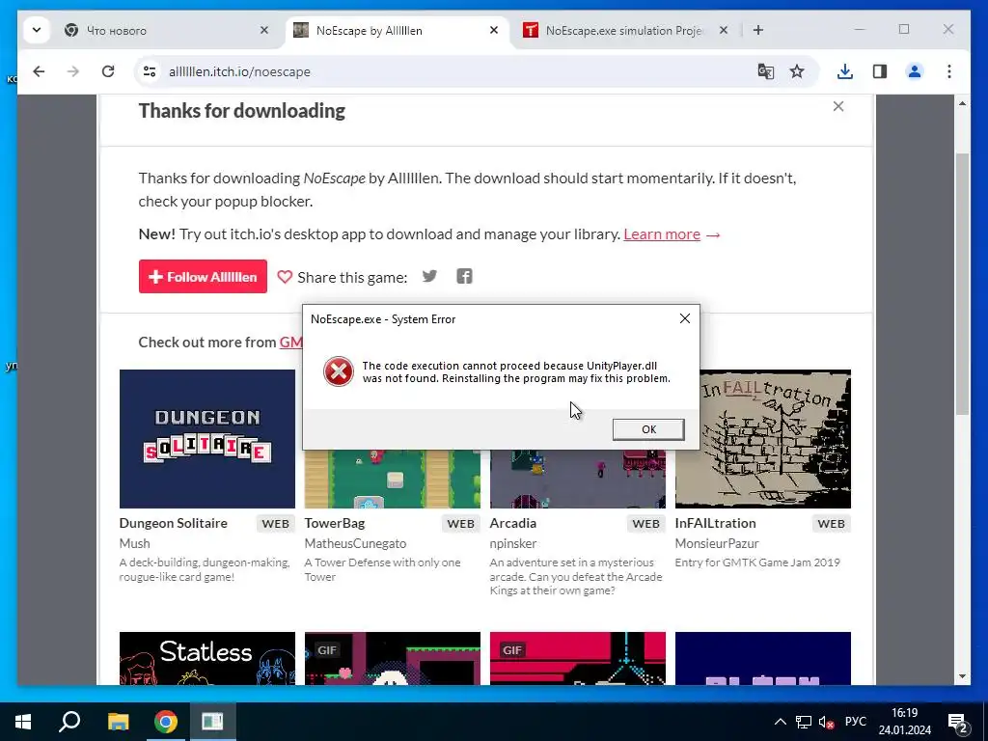View site information icon in address bar
The width and height of the screenshot is (988, 741).
pos(150,71)
